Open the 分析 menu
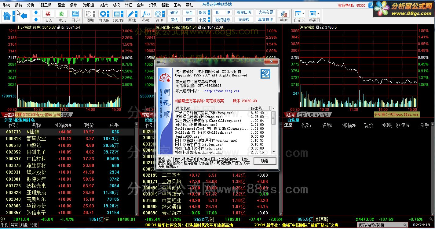Image resolution: width=435 pixels, height=229 pixels. click(31, 5)
